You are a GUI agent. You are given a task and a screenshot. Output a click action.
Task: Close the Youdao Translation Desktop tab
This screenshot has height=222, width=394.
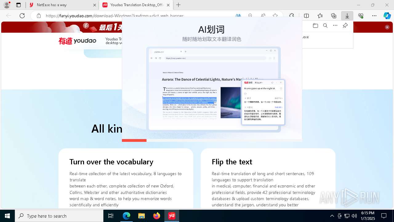(168, 5)
